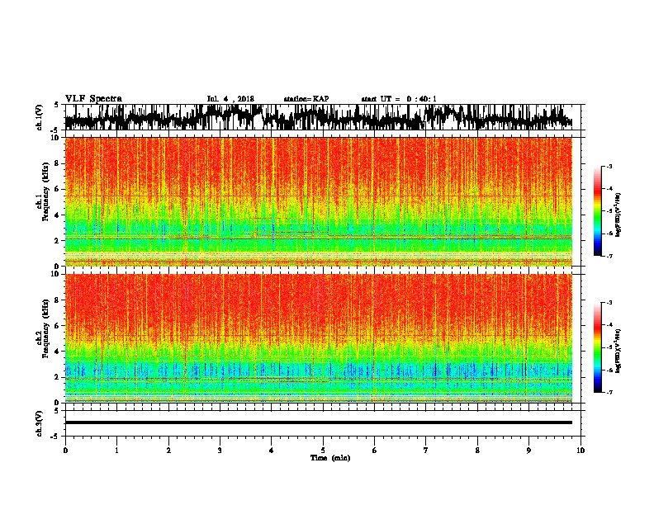Click the ch.2 color scale units label
654x505 pixels.
pyautogui.click(x=618, y=351)
